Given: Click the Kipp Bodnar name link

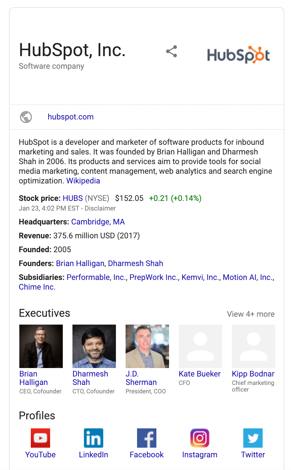Looking at the screenshot, I should coord(253,374).
